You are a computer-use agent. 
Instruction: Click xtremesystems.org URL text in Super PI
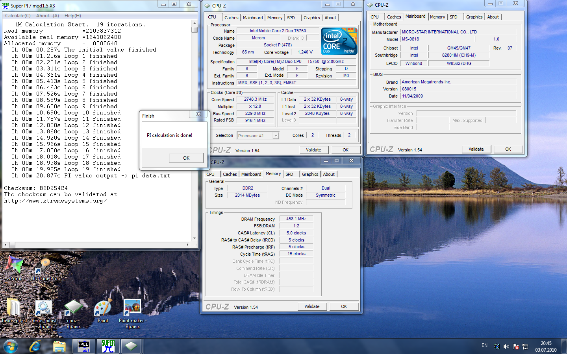[x=55, y=201]
